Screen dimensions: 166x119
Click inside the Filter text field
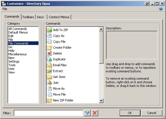(x=48, y=113)
